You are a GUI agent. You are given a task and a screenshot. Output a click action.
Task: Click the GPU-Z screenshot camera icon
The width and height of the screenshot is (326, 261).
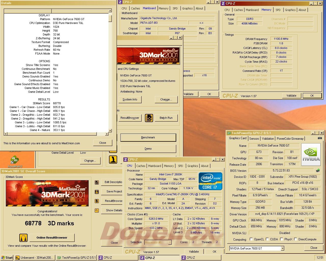tap(320, 138)
